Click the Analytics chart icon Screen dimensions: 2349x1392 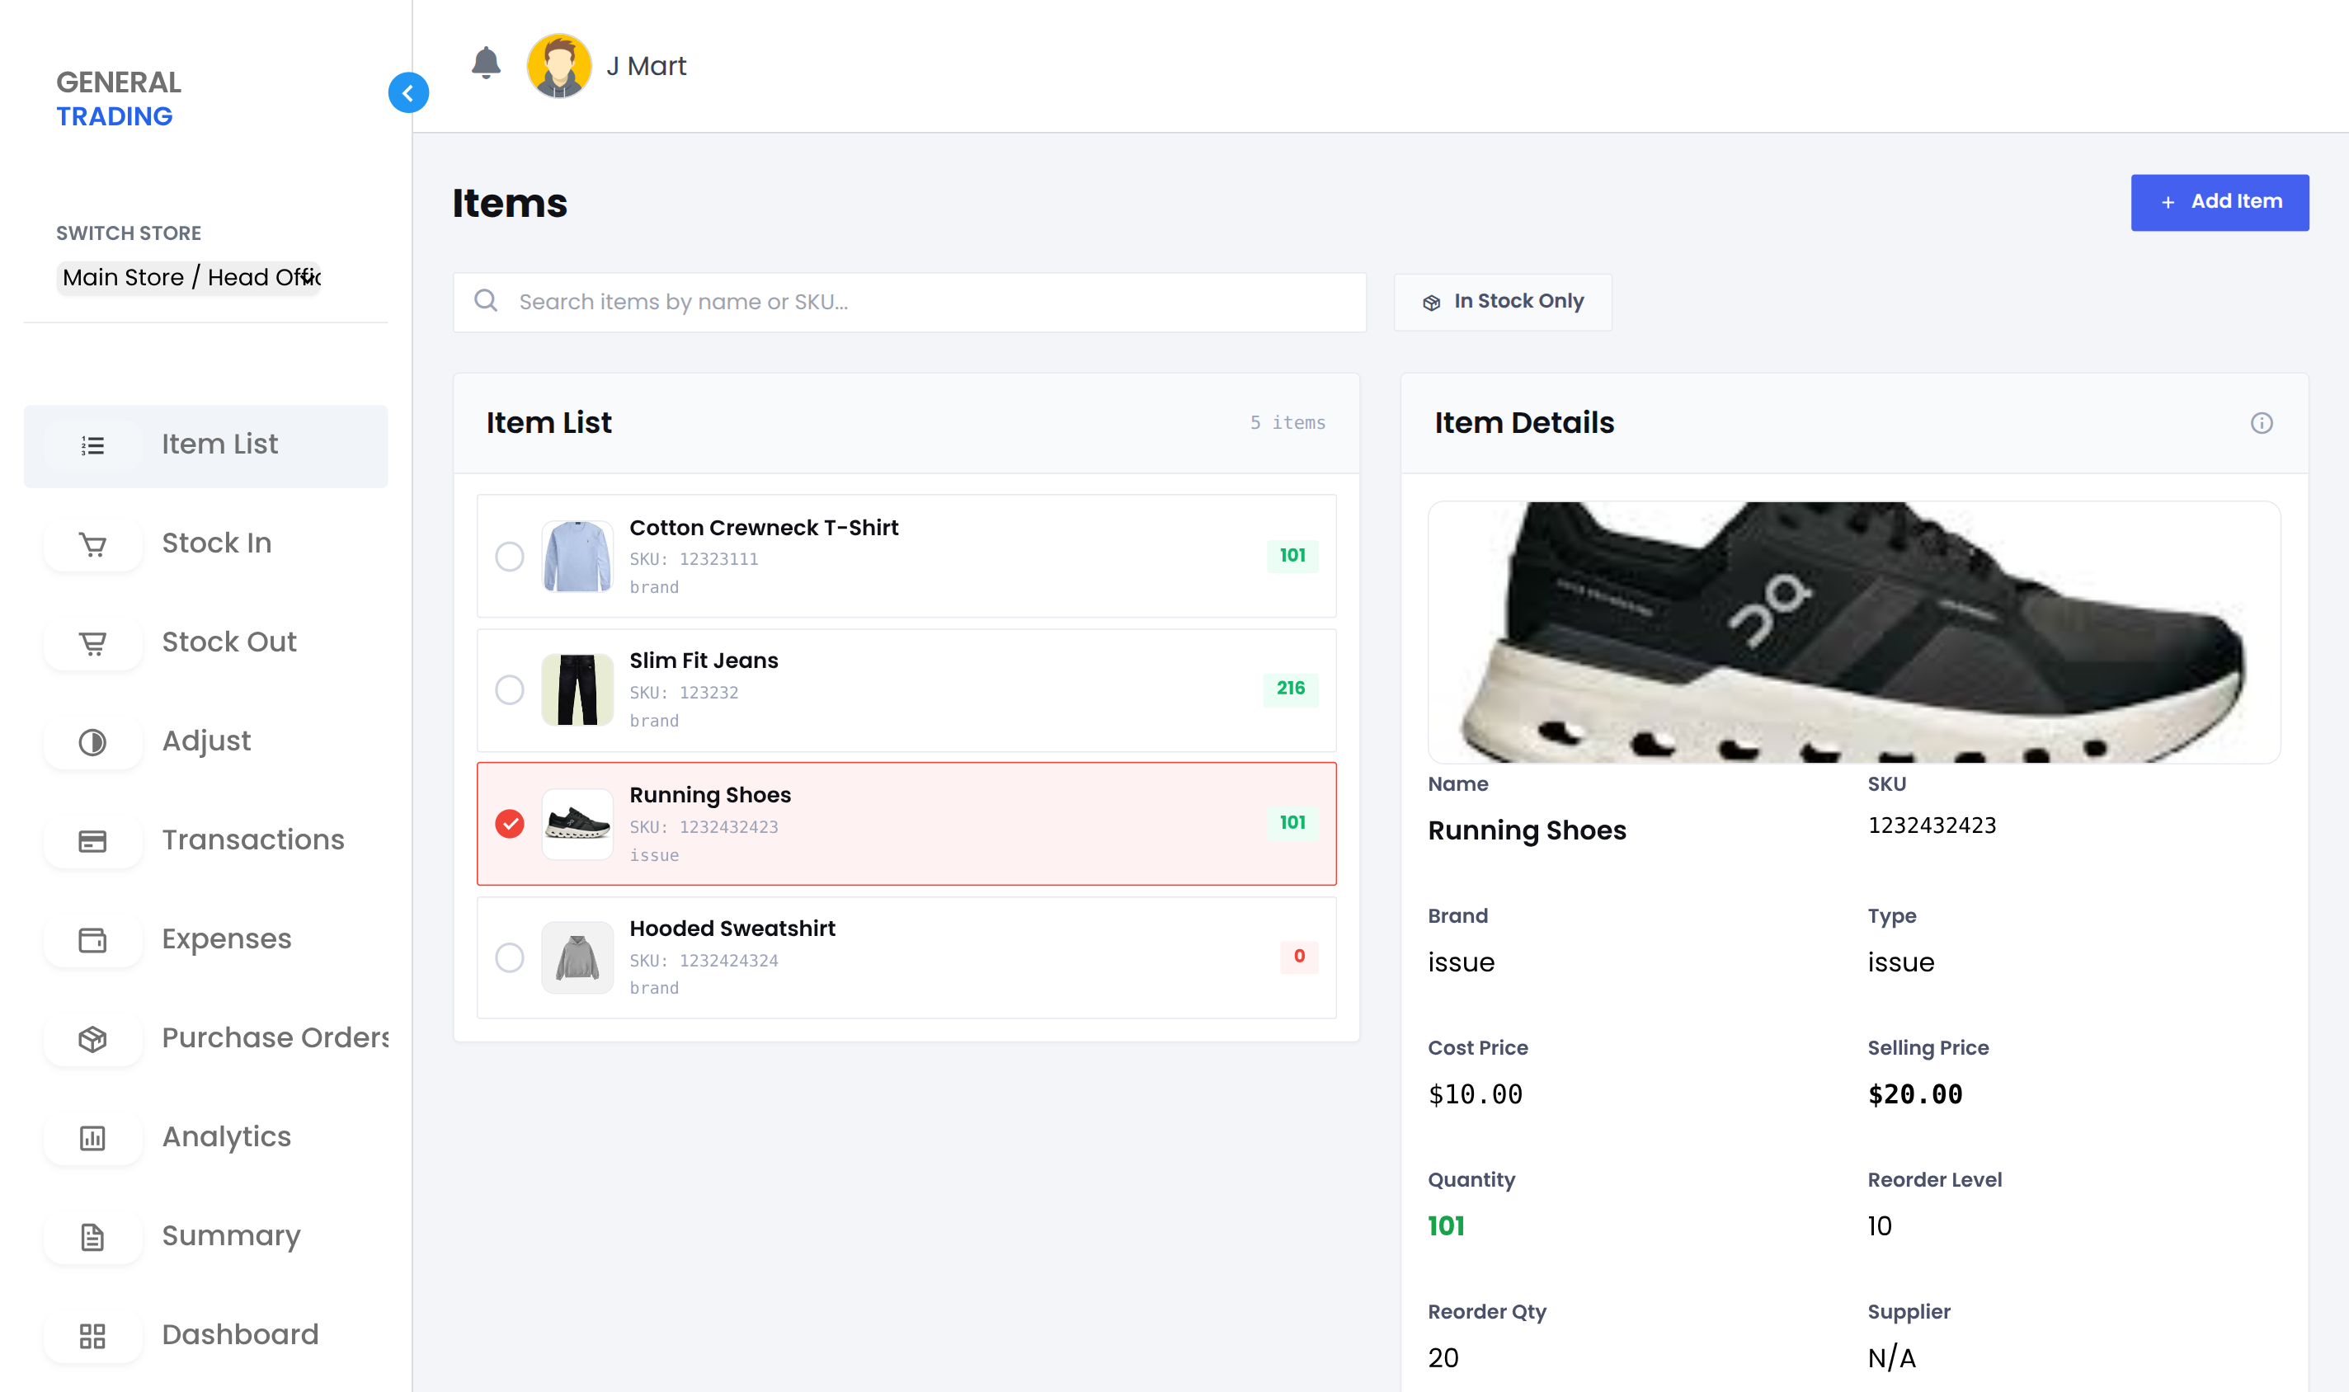click(92, 1138)
